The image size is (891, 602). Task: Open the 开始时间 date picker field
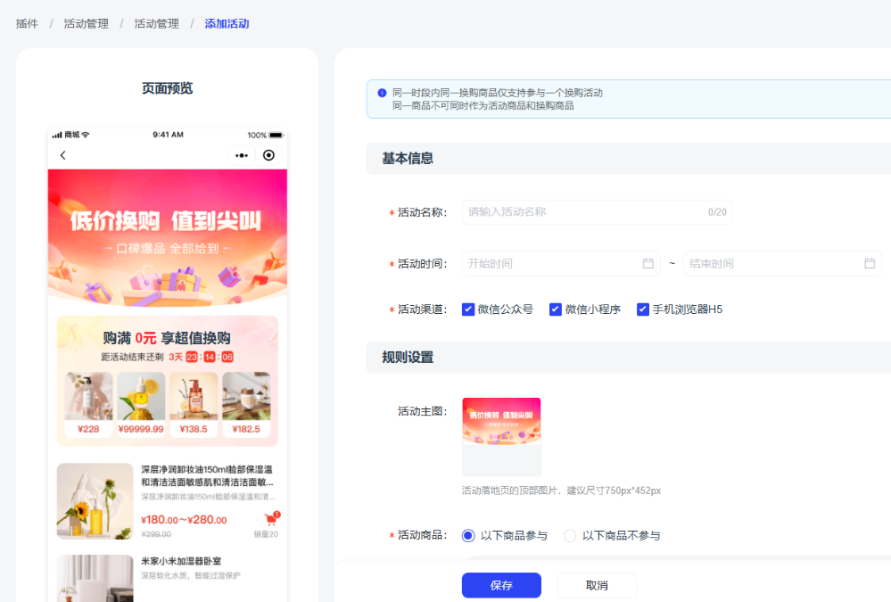[x=549, y=263]
